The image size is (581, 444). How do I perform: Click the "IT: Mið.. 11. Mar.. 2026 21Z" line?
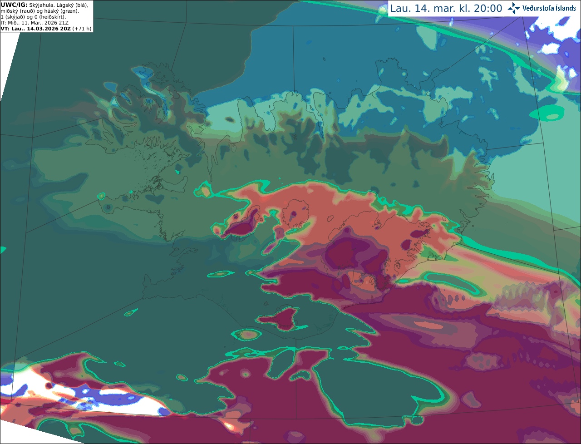point(34,23)
